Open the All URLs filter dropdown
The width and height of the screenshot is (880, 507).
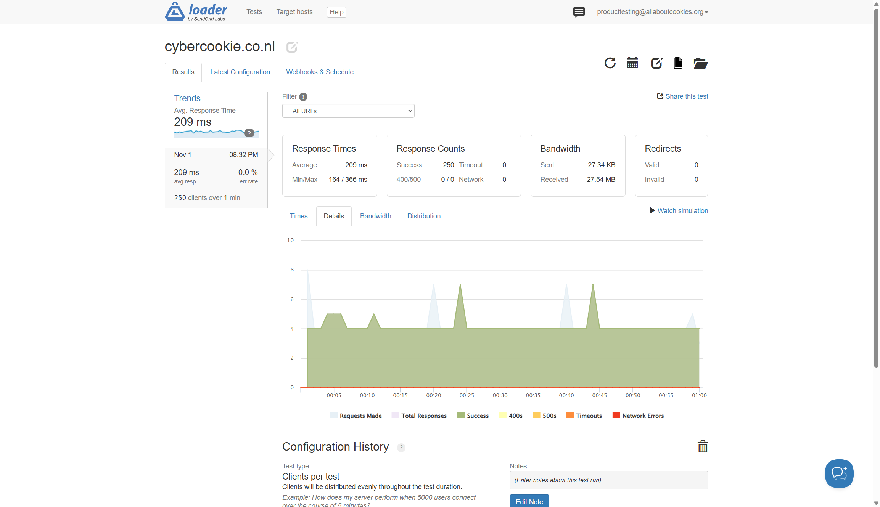pyautogui.click(x=348, y=111)
